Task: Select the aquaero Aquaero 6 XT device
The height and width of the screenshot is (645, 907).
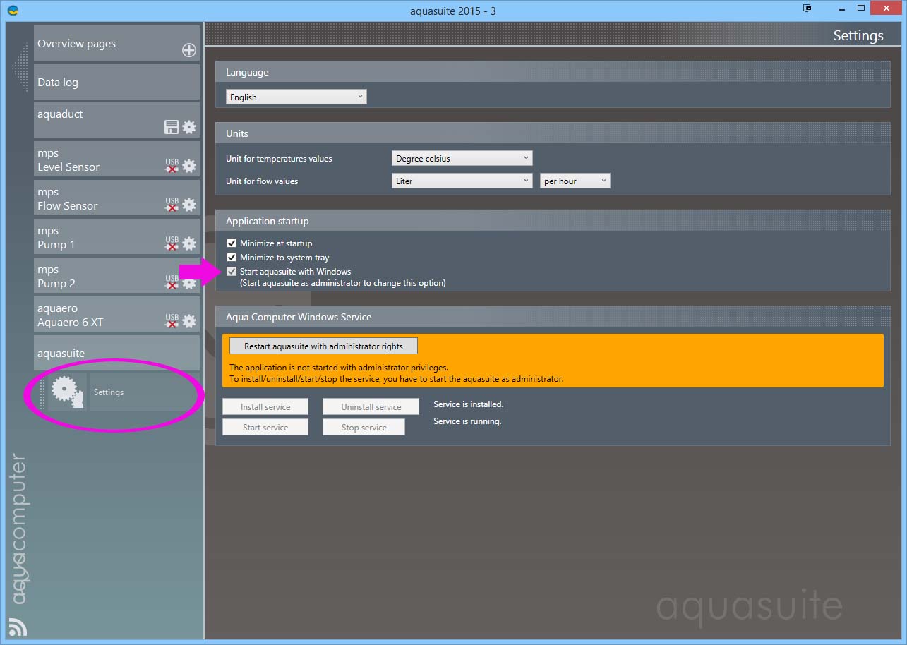Action: pyautogui.click(x=116, y=314)
